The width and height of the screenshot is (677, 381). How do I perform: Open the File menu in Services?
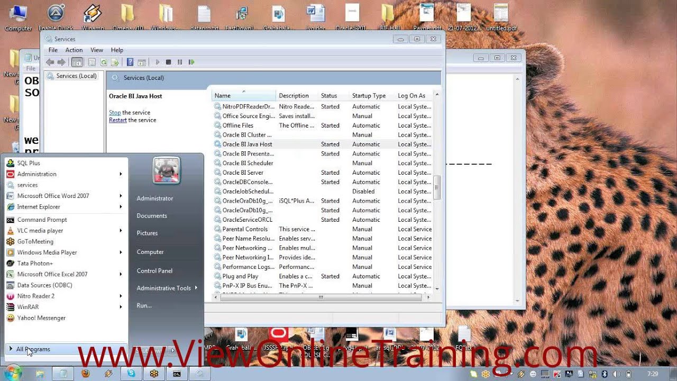coord(53,50)
